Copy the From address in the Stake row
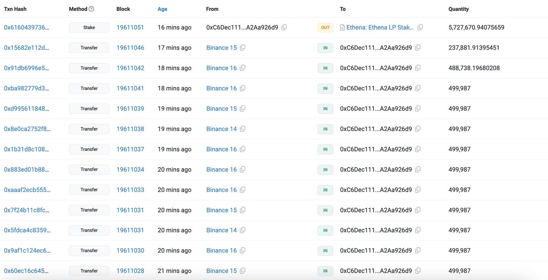 (284, 27)
